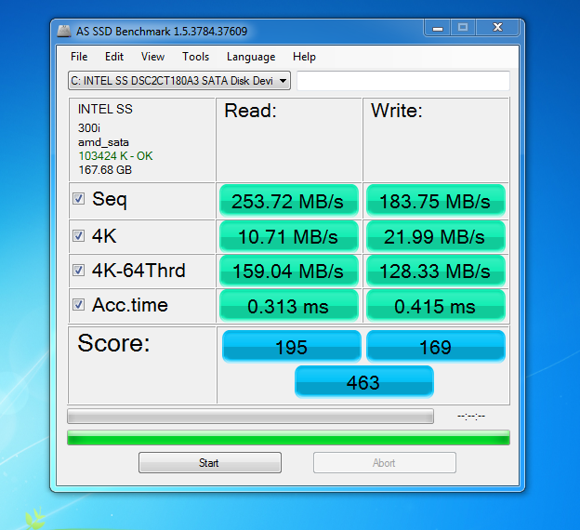Click the 300i firmware text
The image size is (580, 530).
[89, 128]
